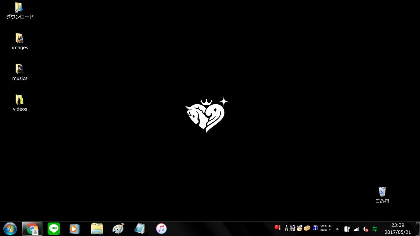Open language bar options dropdown arrow
Screen dimensions: 420x236
[x=330, y=230]
